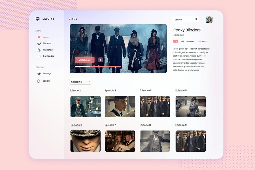Click the Settings gear icon
255x170 pixels.
tap(39, 73)
